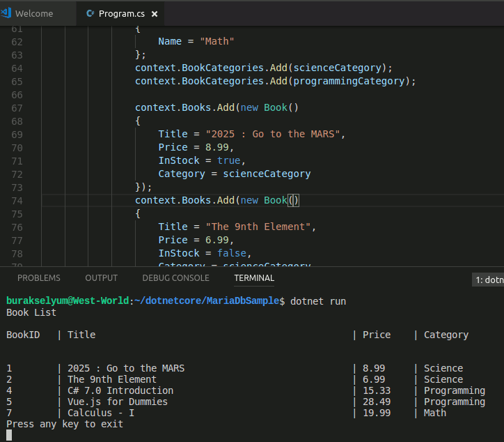Switch to the OUTPUT panel

coord(101,278)
